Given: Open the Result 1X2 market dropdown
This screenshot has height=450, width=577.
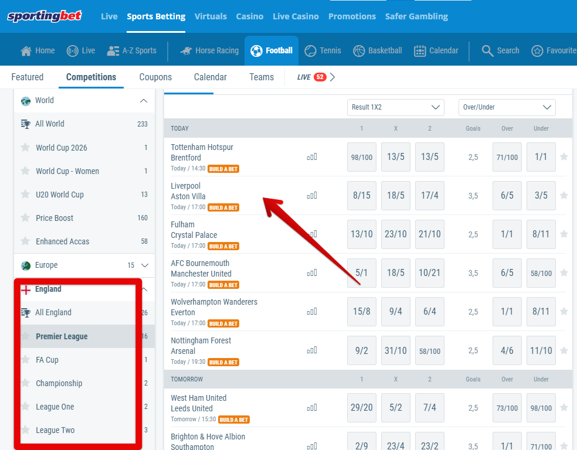Looking at the screenshot, I should tap(396, 107).
